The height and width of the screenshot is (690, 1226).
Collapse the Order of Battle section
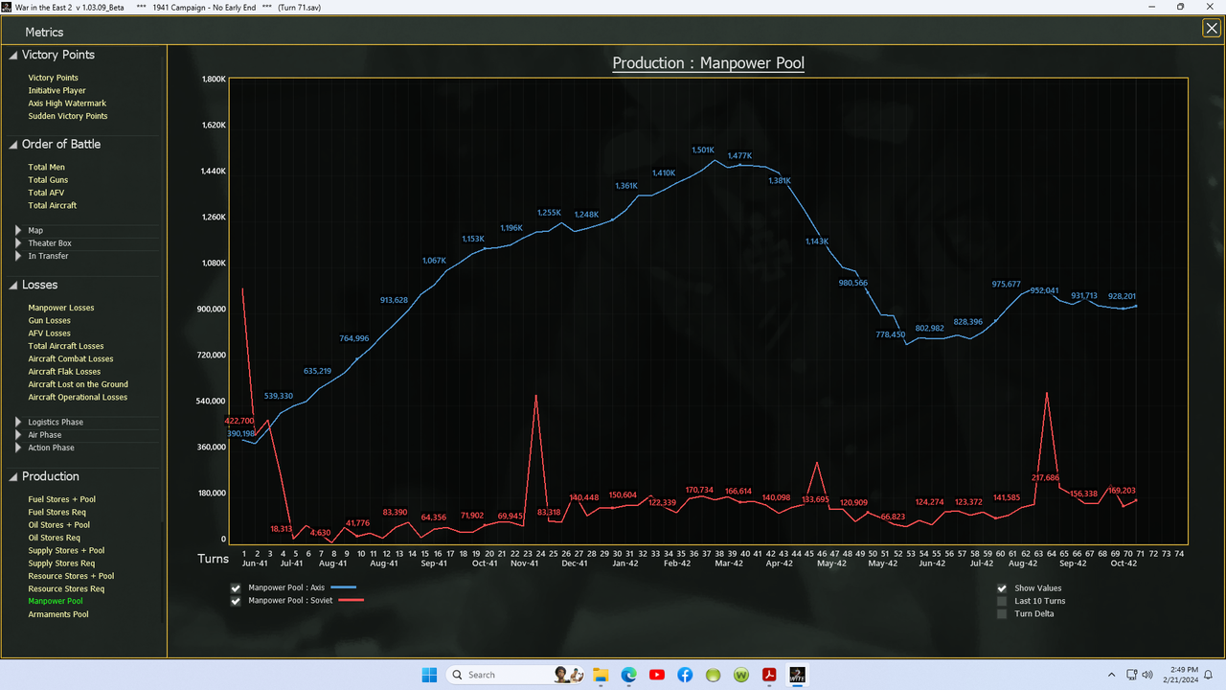[13, 145]
